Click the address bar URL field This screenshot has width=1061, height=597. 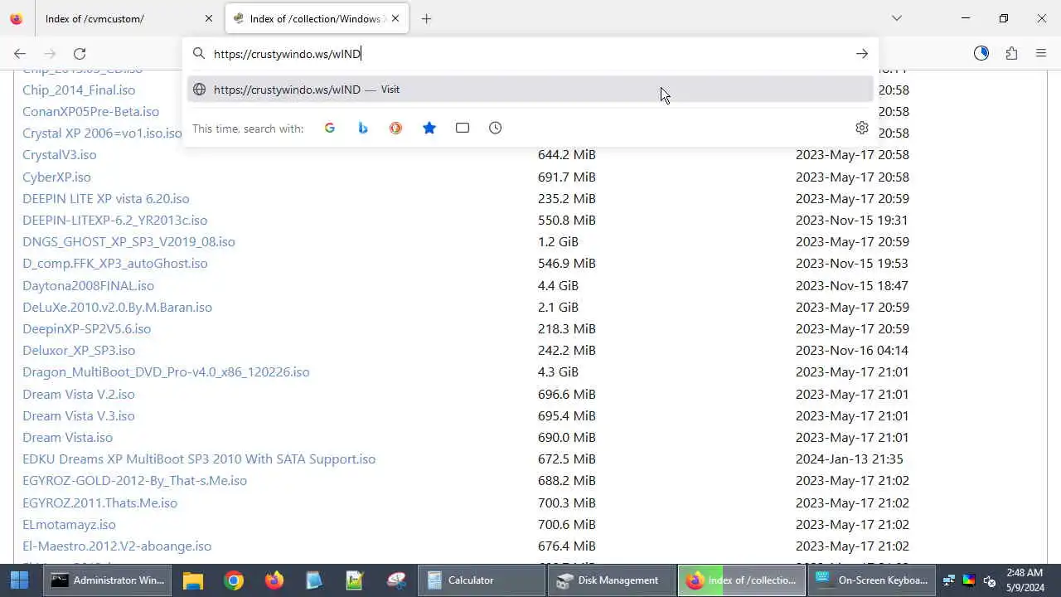tap(530, 54)
